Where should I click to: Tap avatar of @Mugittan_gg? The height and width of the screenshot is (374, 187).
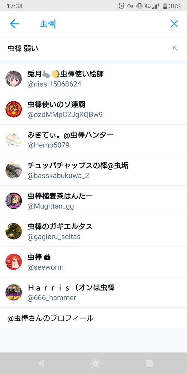pyautogui.click(x=14, y=201)
